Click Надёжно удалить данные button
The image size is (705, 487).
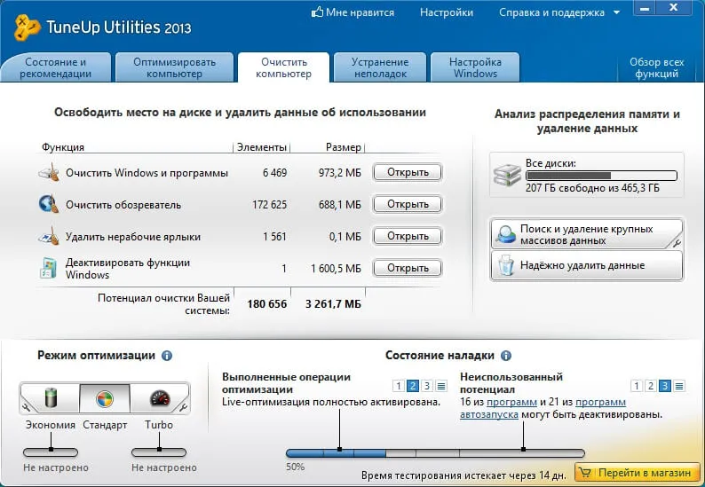587,265
